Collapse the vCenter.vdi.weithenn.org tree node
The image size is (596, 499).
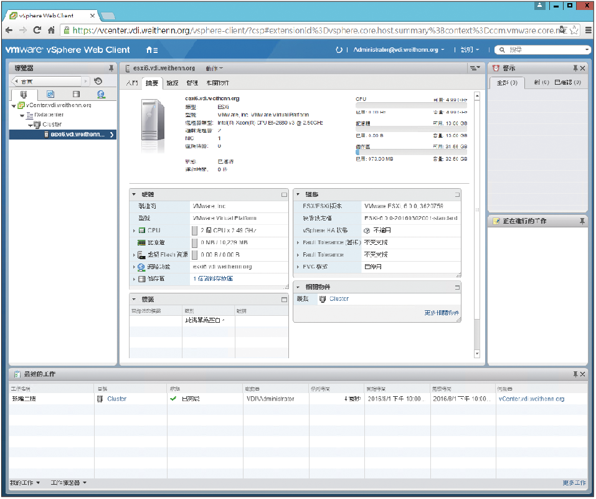(x=14, y=106)
